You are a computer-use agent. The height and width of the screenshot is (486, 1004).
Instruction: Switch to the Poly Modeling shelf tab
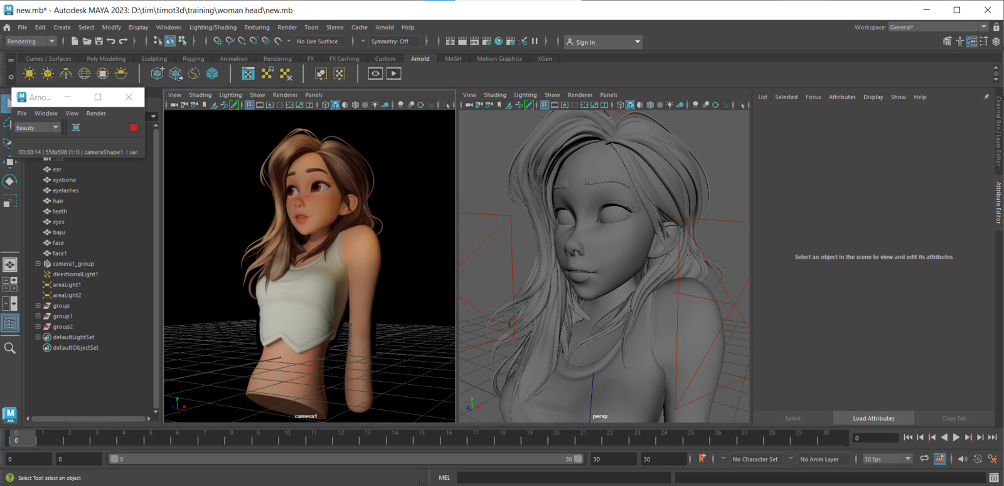click(x=106, y=58)
